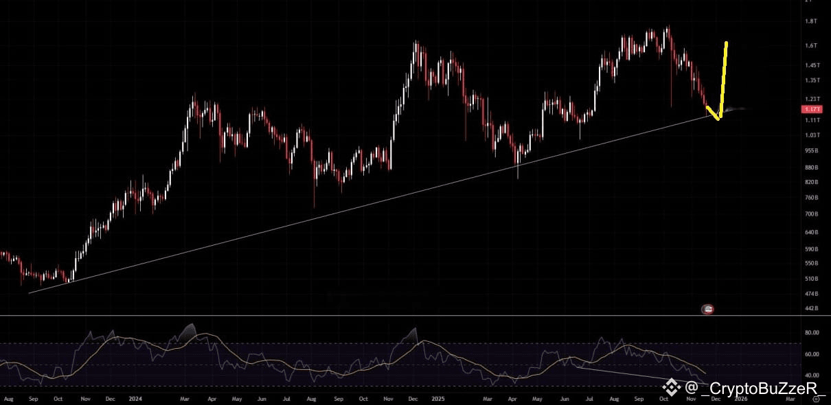This screenshot has width=831, height=405.
Task: Click the 474B price axis label
Action: click(812, 294)
